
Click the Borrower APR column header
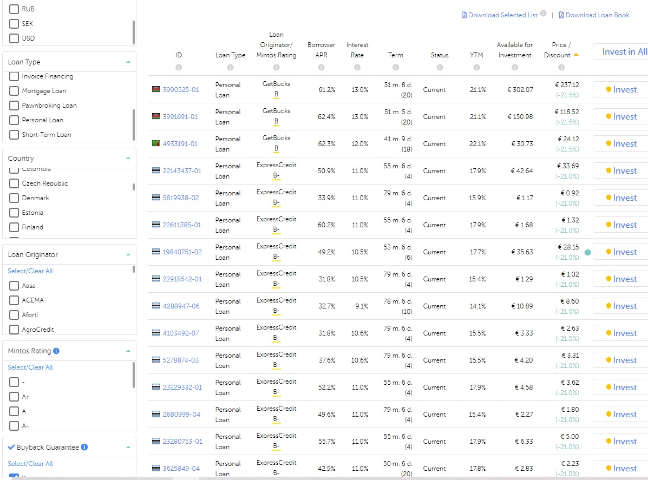coord(321,50)
